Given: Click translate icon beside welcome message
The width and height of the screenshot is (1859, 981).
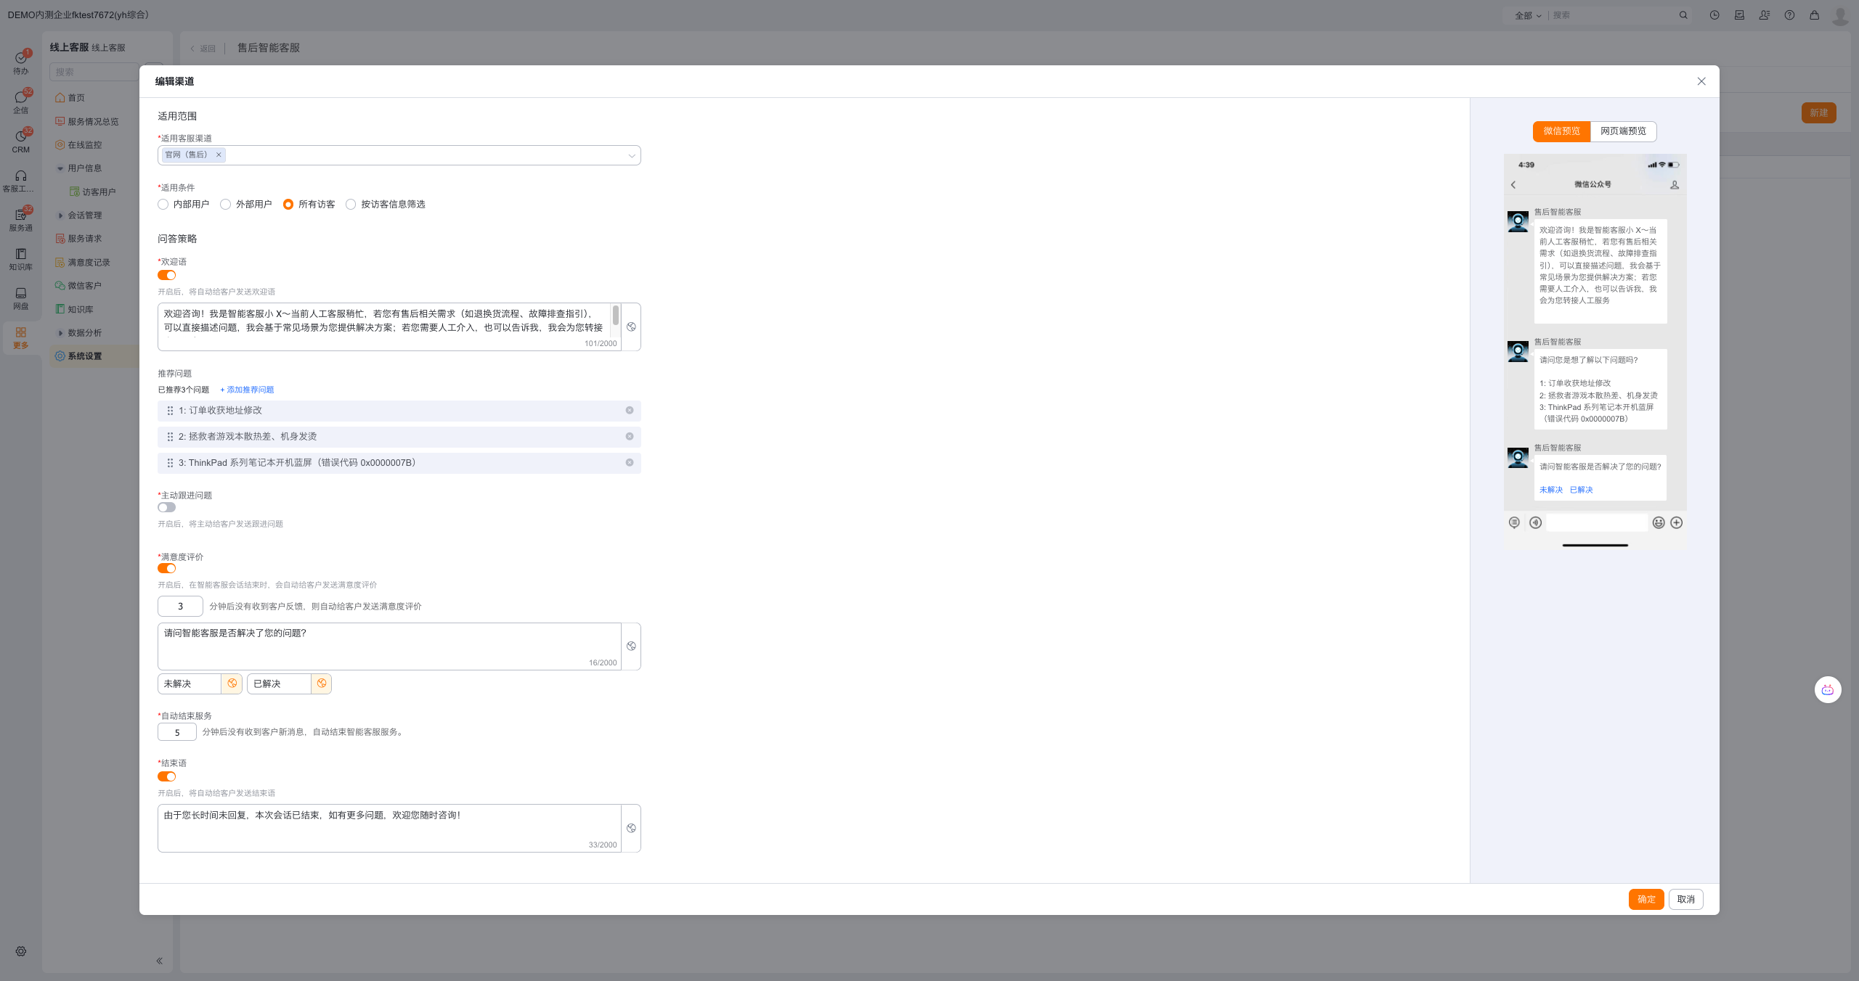Looking at the screenshot, I should (x=631, y=327).
